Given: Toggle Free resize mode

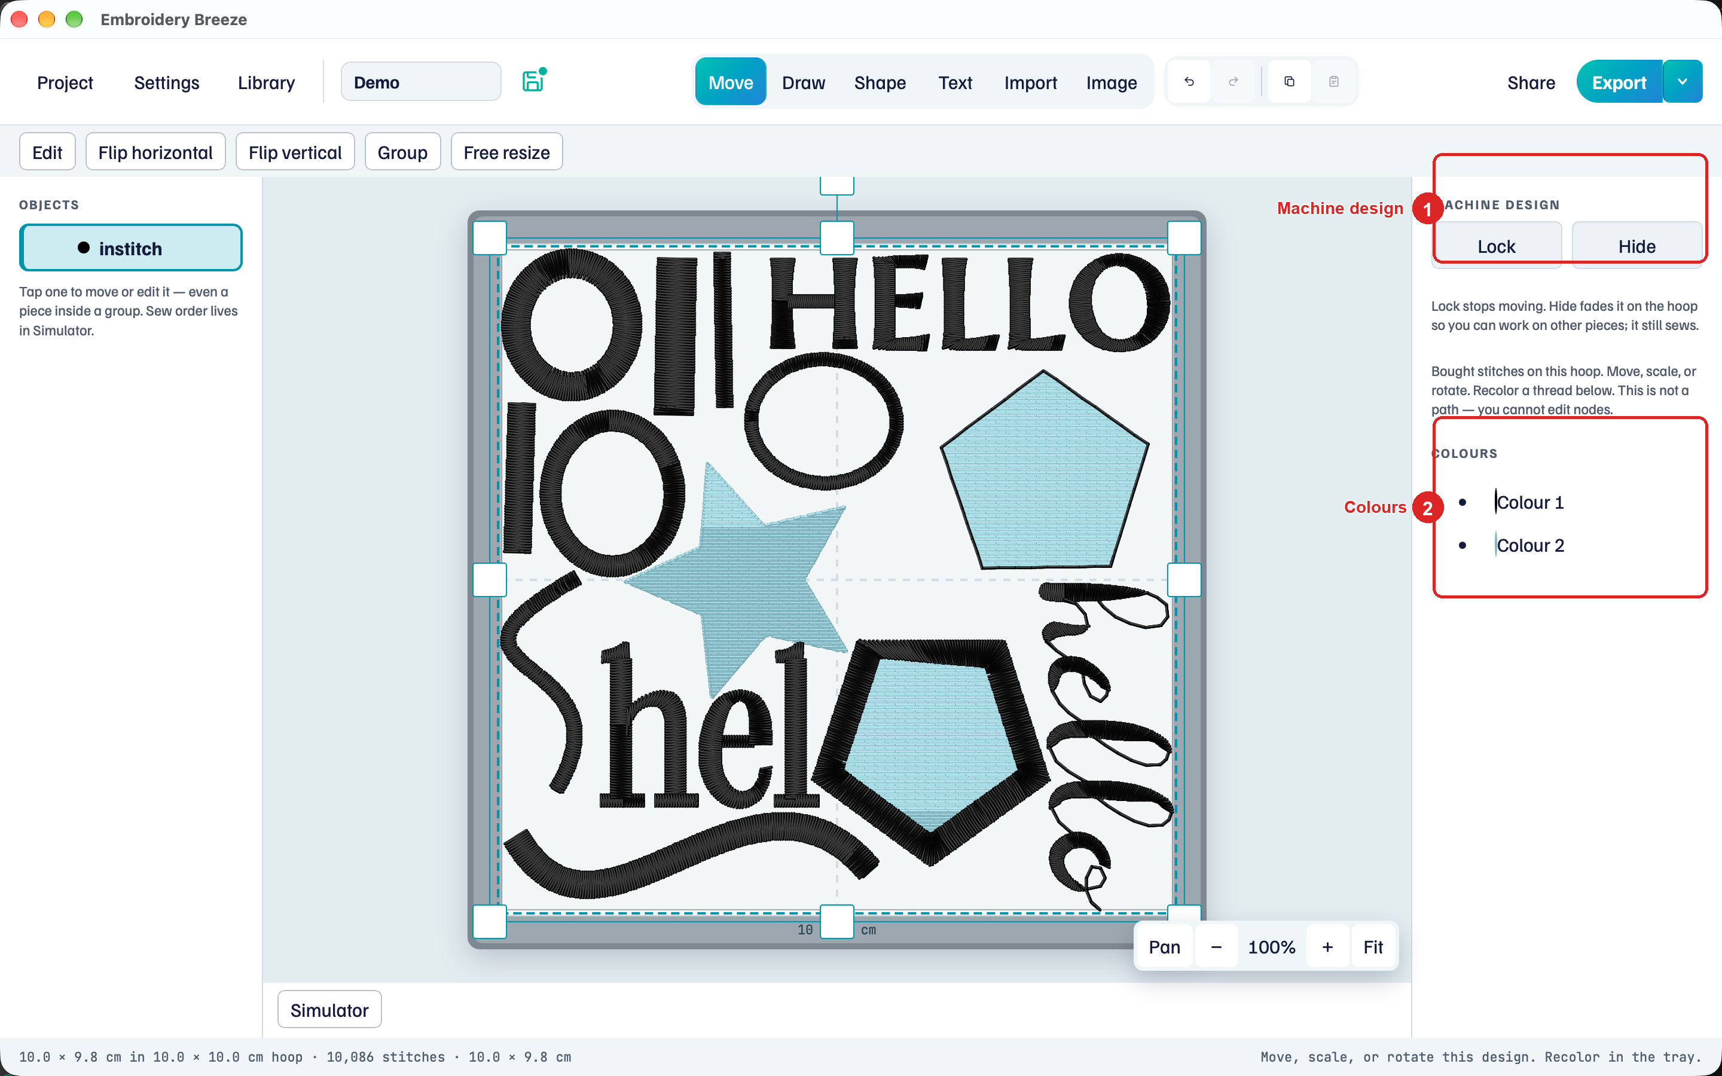Looking at the screenshot, I should coord(506,152).
